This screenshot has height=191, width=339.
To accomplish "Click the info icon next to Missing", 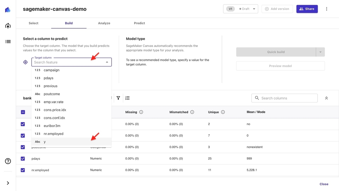I will (x=141, y=112).
